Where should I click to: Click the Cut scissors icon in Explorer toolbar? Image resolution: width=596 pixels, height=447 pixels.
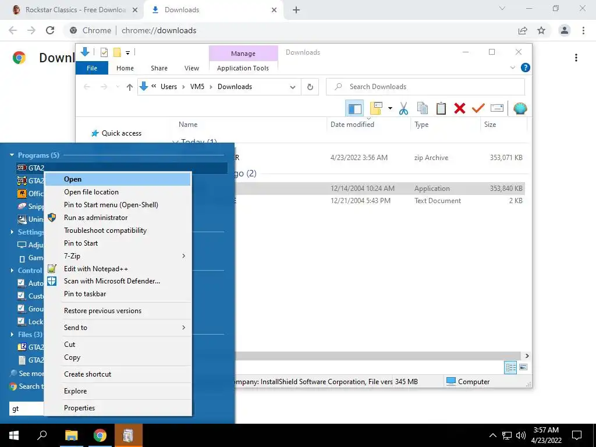pyautogui.click(x=403, y=108)
